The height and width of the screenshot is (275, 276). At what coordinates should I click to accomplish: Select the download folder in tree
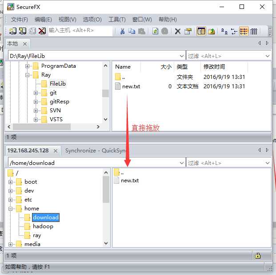point(46,218)
